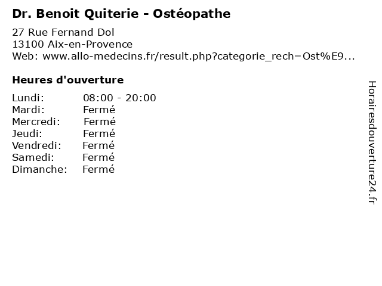Screen dimensions: 382x286
Task: Click Fermé status next to Vendredi
Action: point(98,145)
